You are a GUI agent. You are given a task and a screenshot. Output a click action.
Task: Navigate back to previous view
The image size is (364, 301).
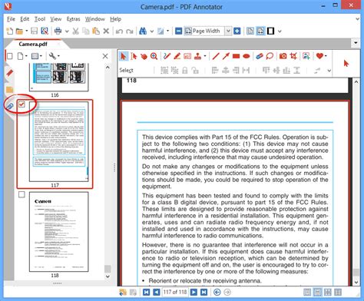217,292
